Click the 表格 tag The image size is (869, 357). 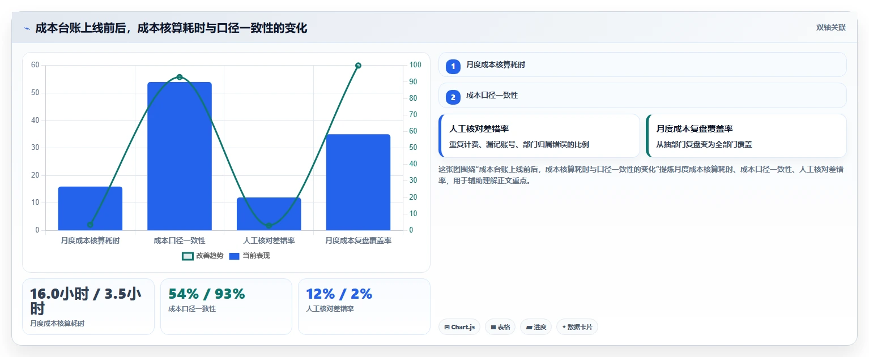[x=500, y=327]
